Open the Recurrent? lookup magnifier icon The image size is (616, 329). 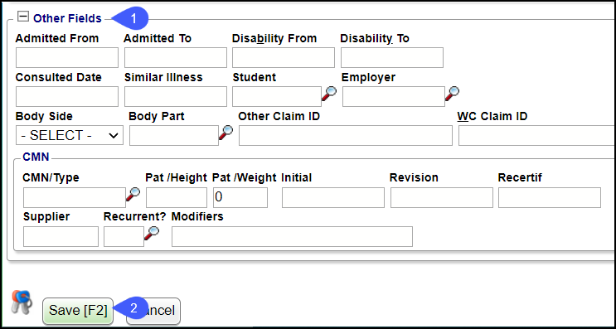tap(152, 234)
